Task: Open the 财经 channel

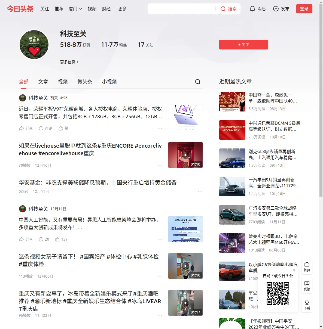Action: click(x=106, y=9)
